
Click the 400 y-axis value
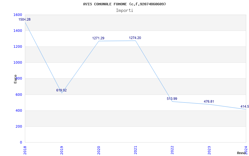pyautogui.click(x=19, y=111)
